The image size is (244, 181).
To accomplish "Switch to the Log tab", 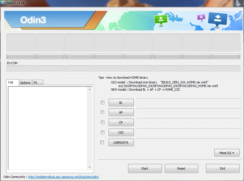I will [13, 82].
